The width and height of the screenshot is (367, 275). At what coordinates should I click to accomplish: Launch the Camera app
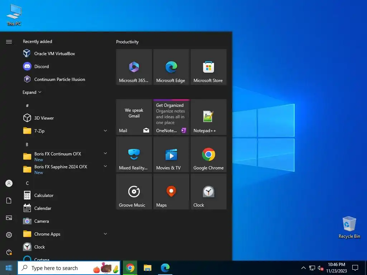tap(66, 221)
